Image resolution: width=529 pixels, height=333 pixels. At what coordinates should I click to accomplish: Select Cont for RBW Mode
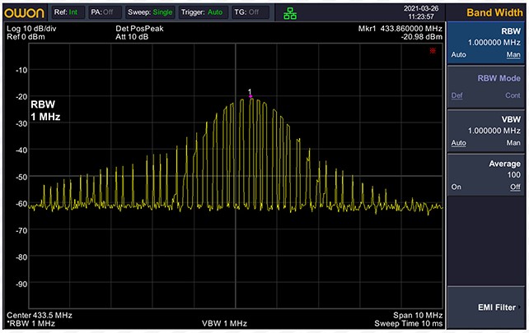tap(513, 95)
